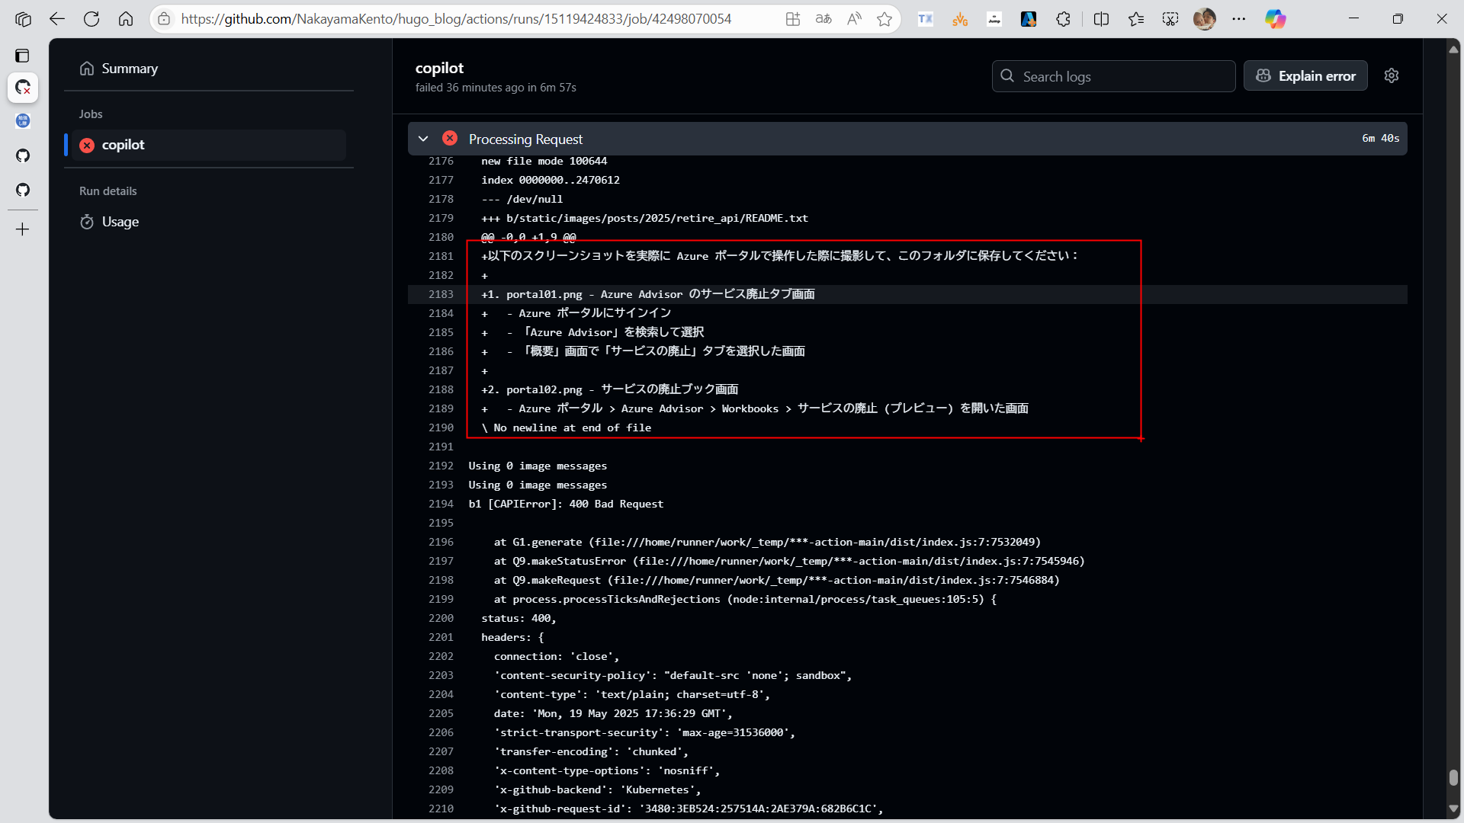1464x823 pixels.
Task: Open the Edge Copilot sidebar icon
Action: tap(1275, 19)
